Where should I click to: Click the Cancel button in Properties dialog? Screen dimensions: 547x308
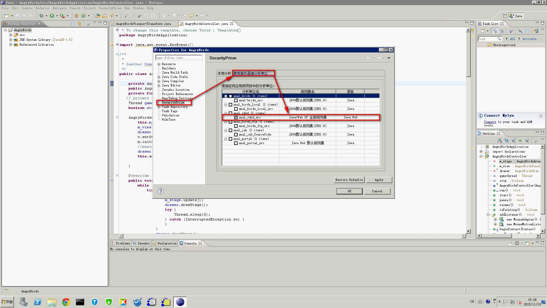pyautogui.click(x=377, y=191)
